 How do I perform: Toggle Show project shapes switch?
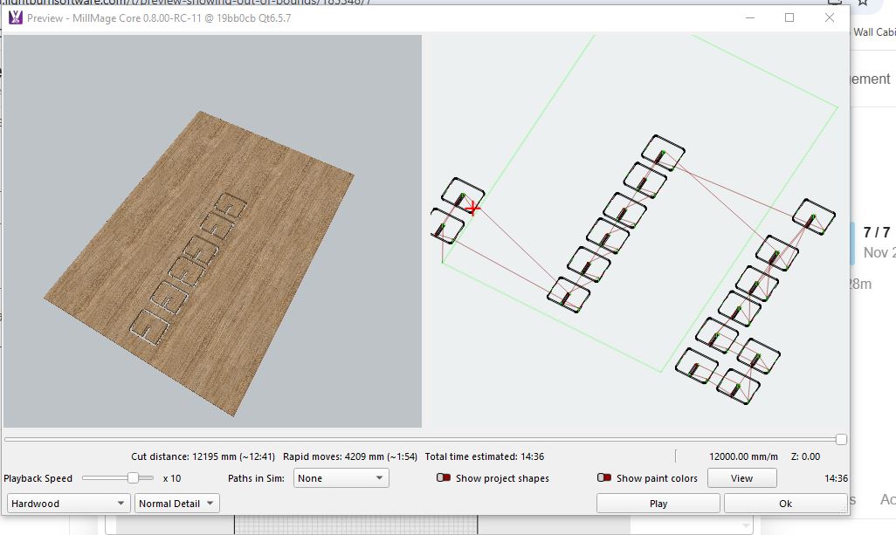tap(444, 478)
